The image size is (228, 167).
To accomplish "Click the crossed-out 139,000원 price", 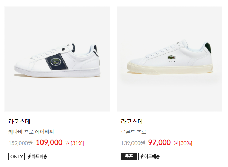I will pos(133,143).
